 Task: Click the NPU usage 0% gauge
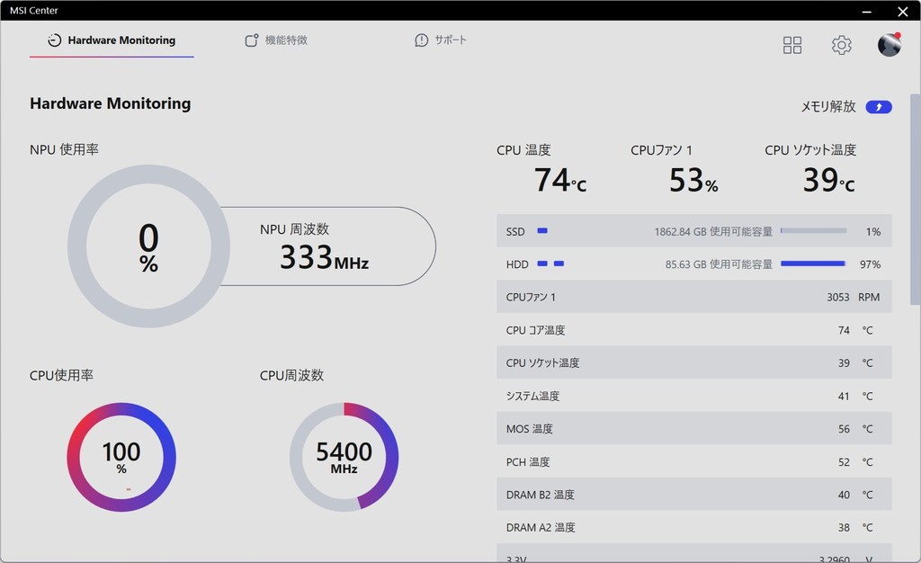[x=148, y=246]
